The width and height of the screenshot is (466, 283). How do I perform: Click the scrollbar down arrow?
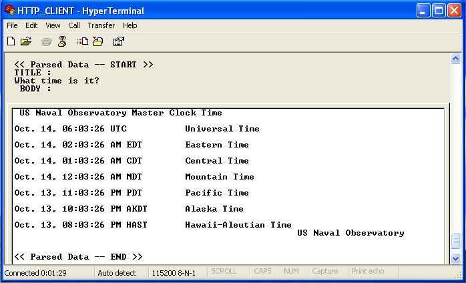tap(455, 258)
